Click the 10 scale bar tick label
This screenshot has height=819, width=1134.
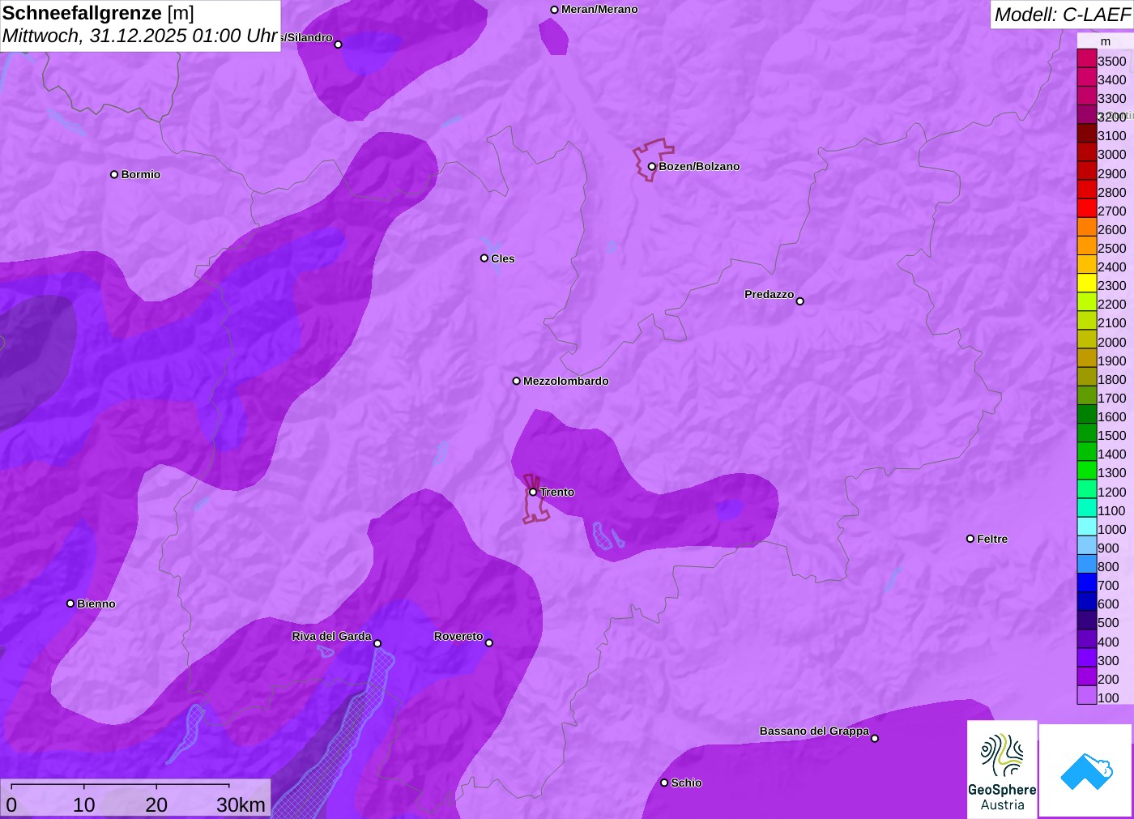(84, 804)
